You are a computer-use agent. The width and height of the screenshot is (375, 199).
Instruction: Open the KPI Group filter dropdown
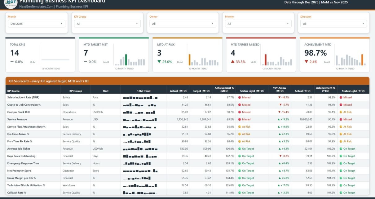click(x=107, y=24)
